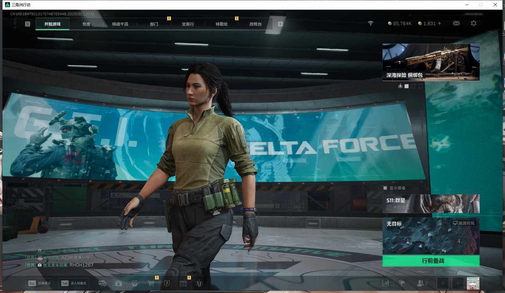The width and height of the screenshot is (505, 293).
Task: Click the plus next to 1,831 currency
Action: pos(439,23)
